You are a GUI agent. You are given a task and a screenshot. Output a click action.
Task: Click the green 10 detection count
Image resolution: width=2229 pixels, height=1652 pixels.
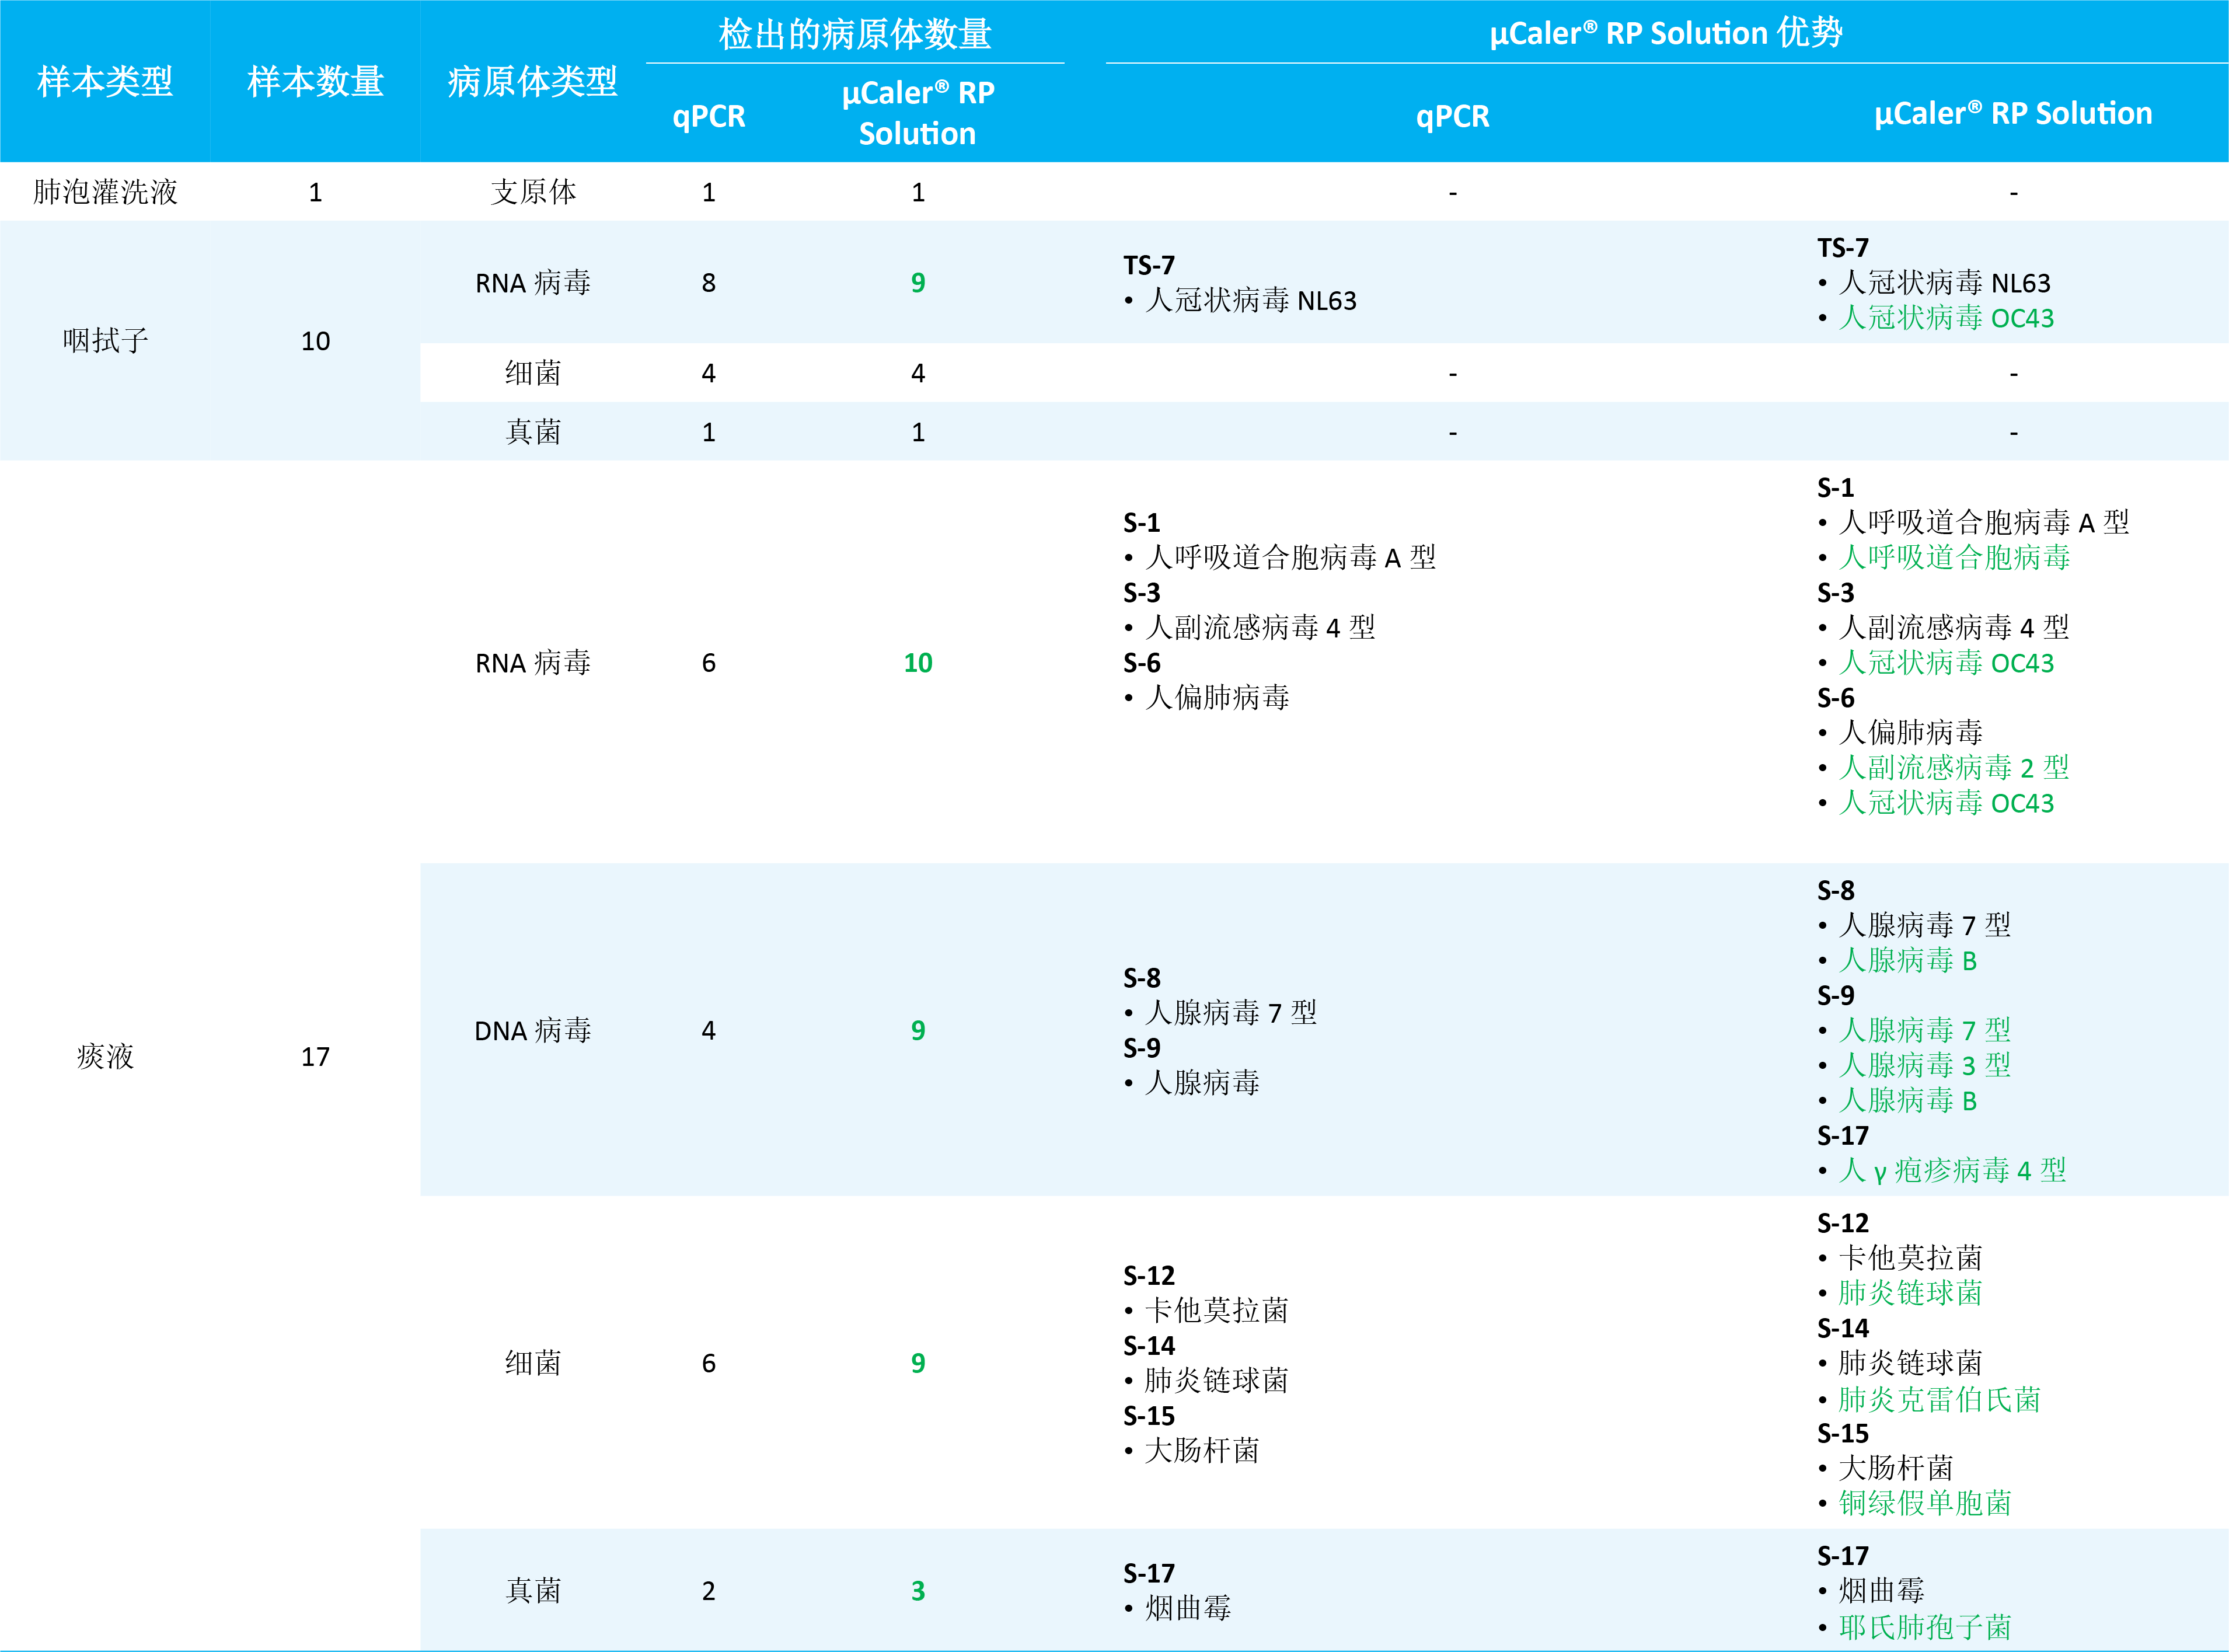(918, 662)
